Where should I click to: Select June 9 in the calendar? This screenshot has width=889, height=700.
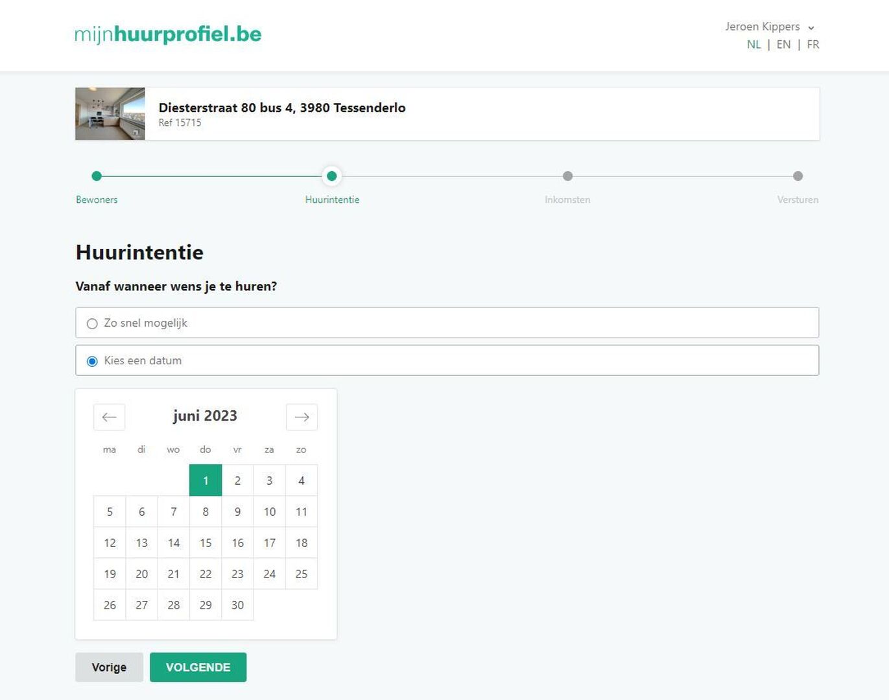point(237,511)
